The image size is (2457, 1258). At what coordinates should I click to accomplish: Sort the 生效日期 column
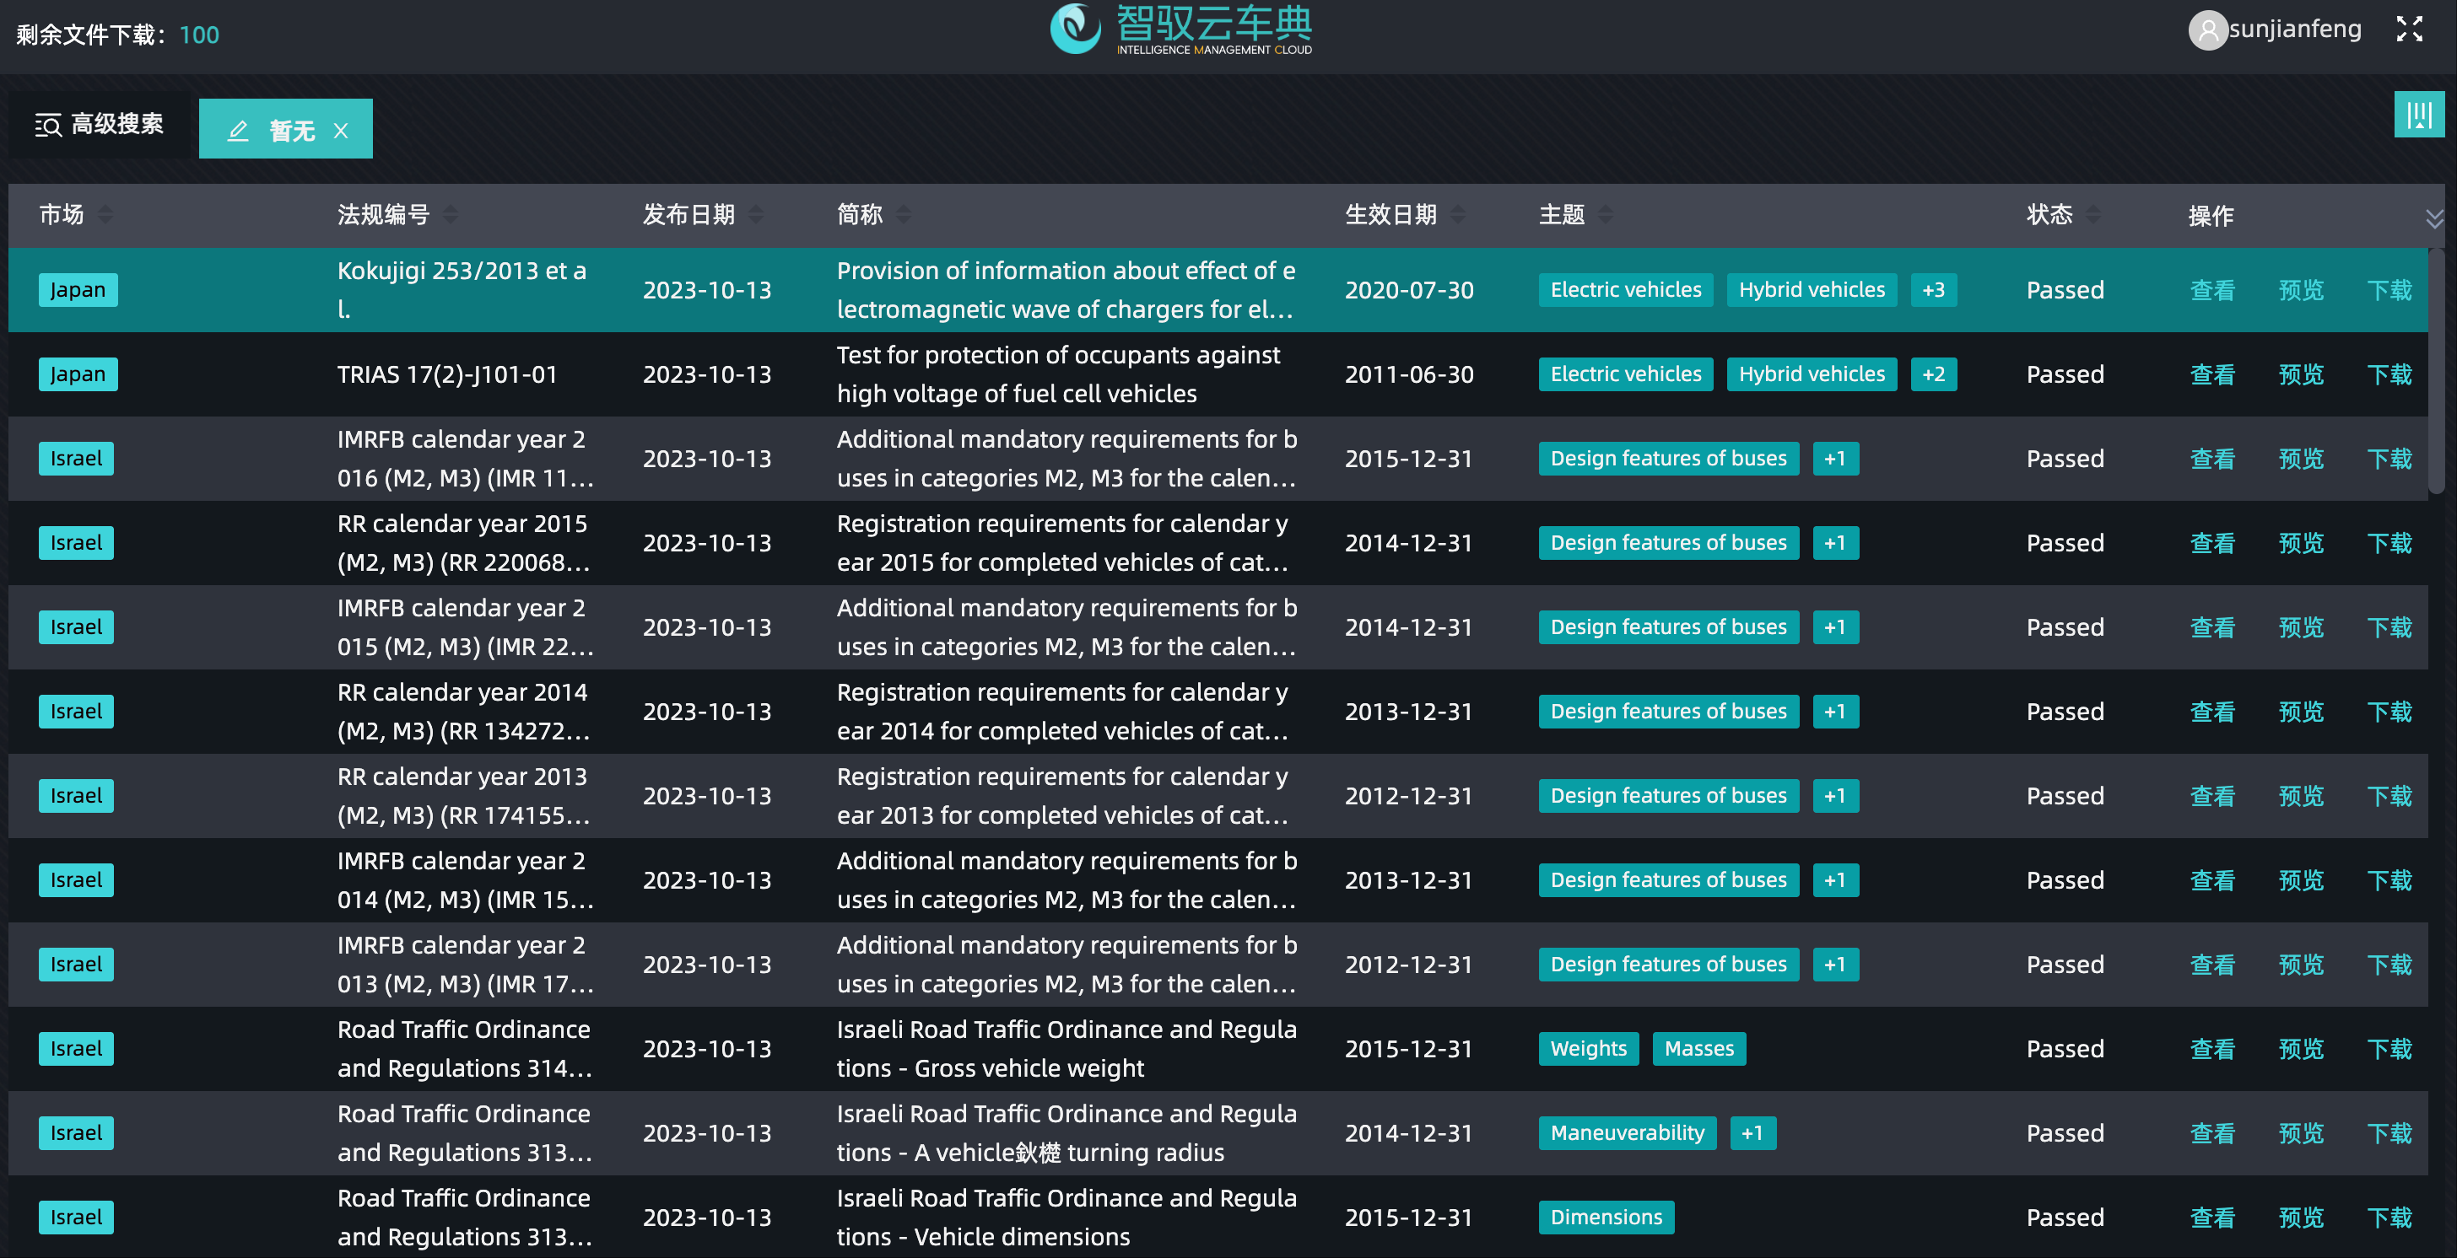pyautogui.click(x=1456, y=214)
